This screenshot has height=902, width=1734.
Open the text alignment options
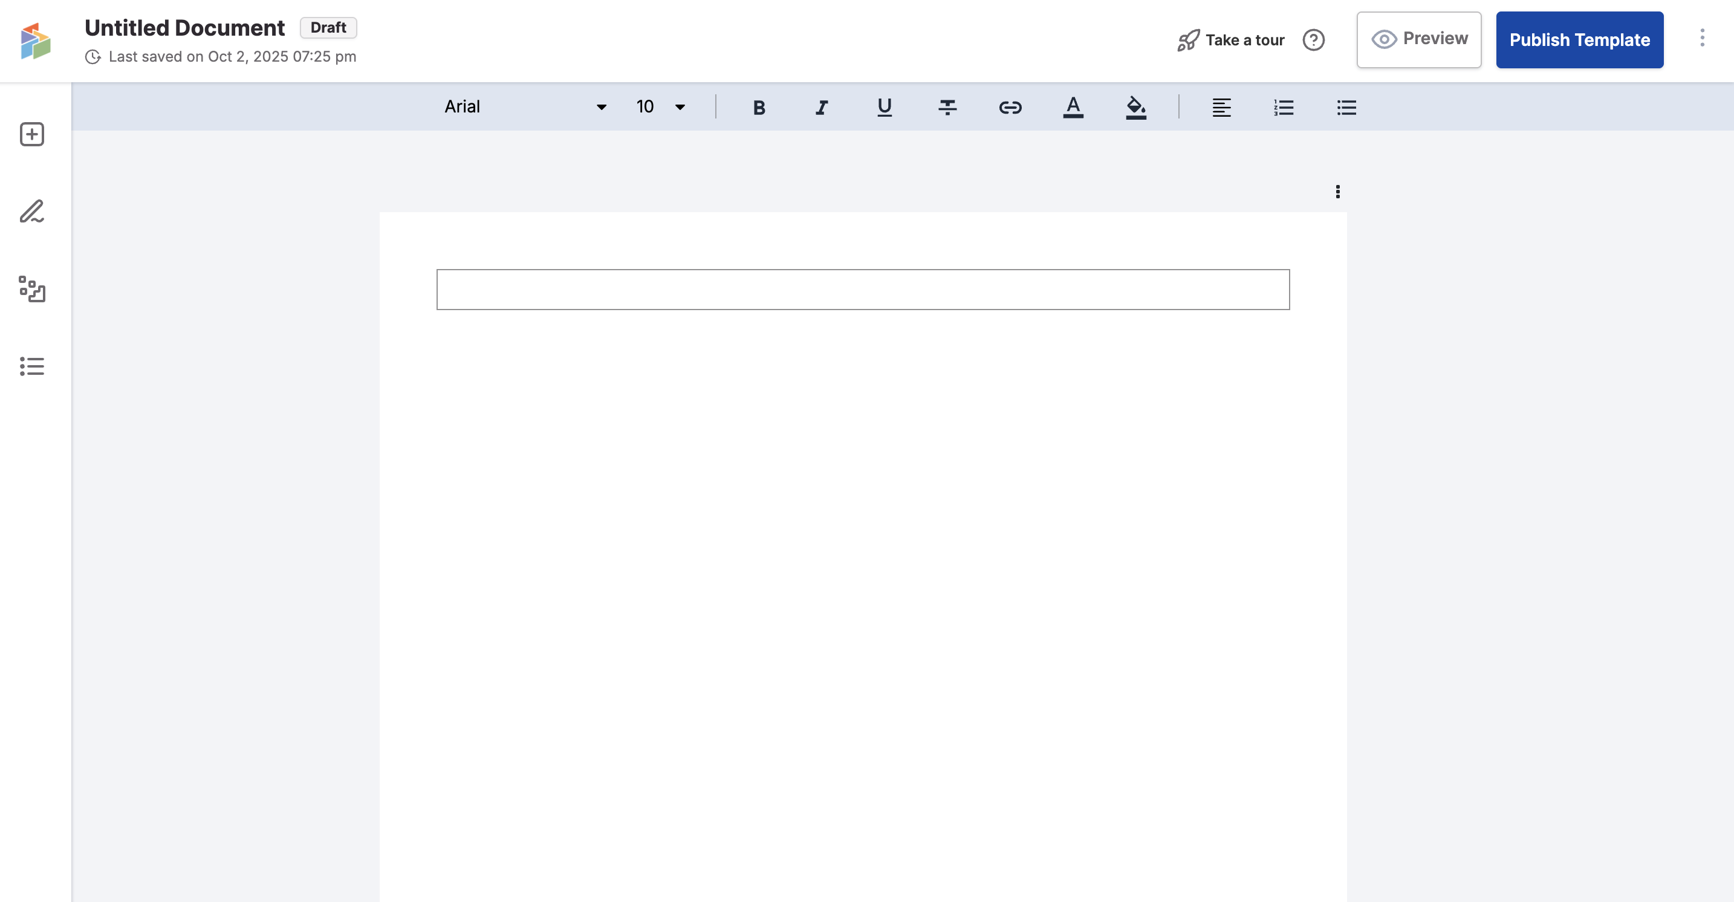click(x=1221, y=107)
